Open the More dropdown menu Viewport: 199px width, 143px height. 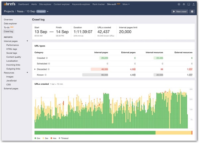126,4
